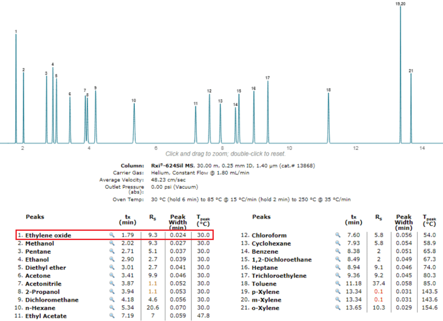443x321 pixels.
Task: Open the magnifier icon for Toluene
Action: tap(338, 284)
